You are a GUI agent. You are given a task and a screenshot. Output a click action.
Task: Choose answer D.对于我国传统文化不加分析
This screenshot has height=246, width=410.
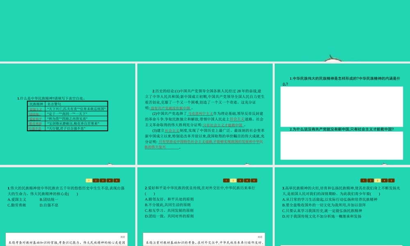point(321,216)
